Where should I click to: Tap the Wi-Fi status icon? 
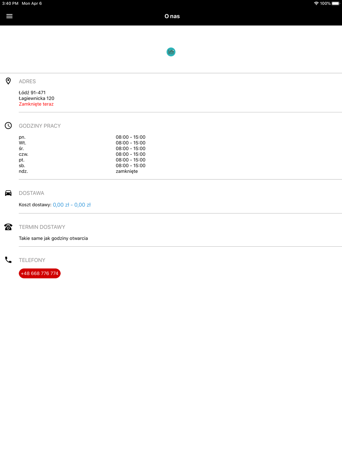[316, 3]
